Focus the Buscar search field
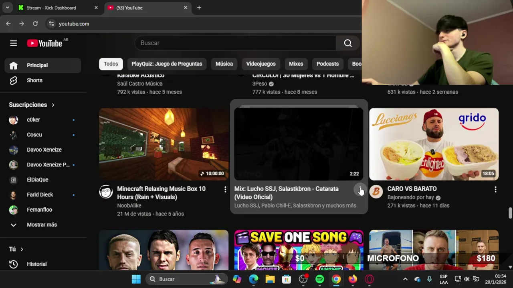 [236, 43]
